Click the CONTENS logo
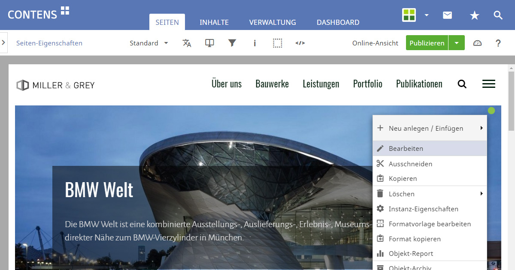 (x=39, y=13)
